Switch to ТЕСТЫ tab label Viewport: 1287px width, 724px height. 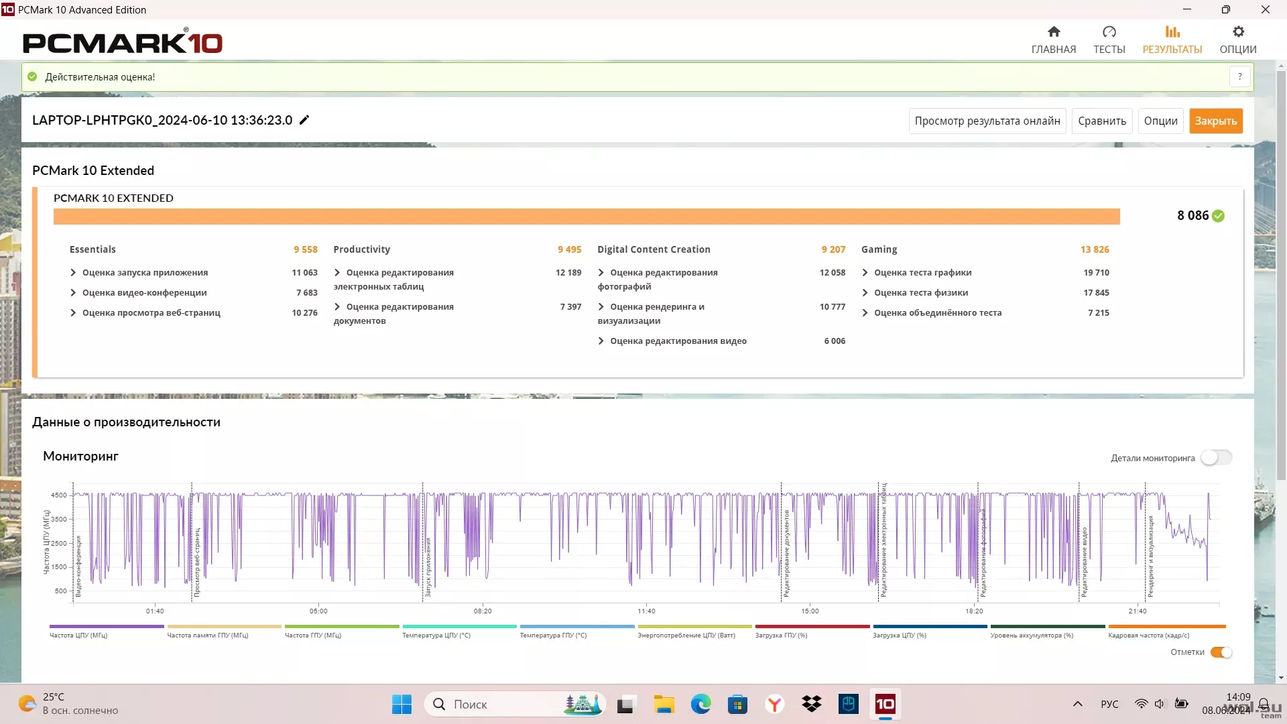pyautogui.click(x=1109, y=50)
